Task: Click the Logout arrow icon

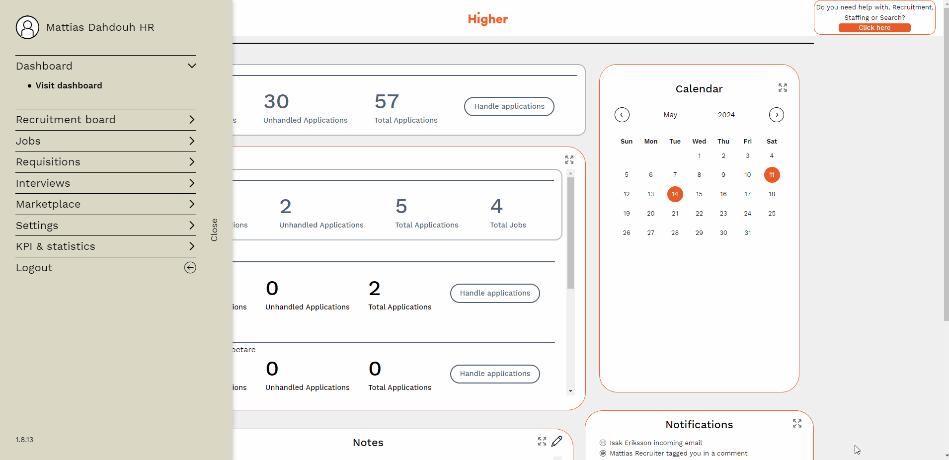Action: coord(190,268)
